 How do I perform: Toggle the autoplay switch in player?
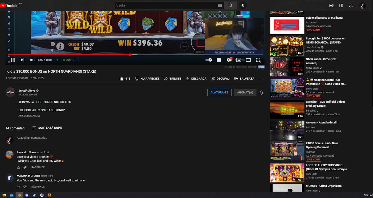coord(209,60)
